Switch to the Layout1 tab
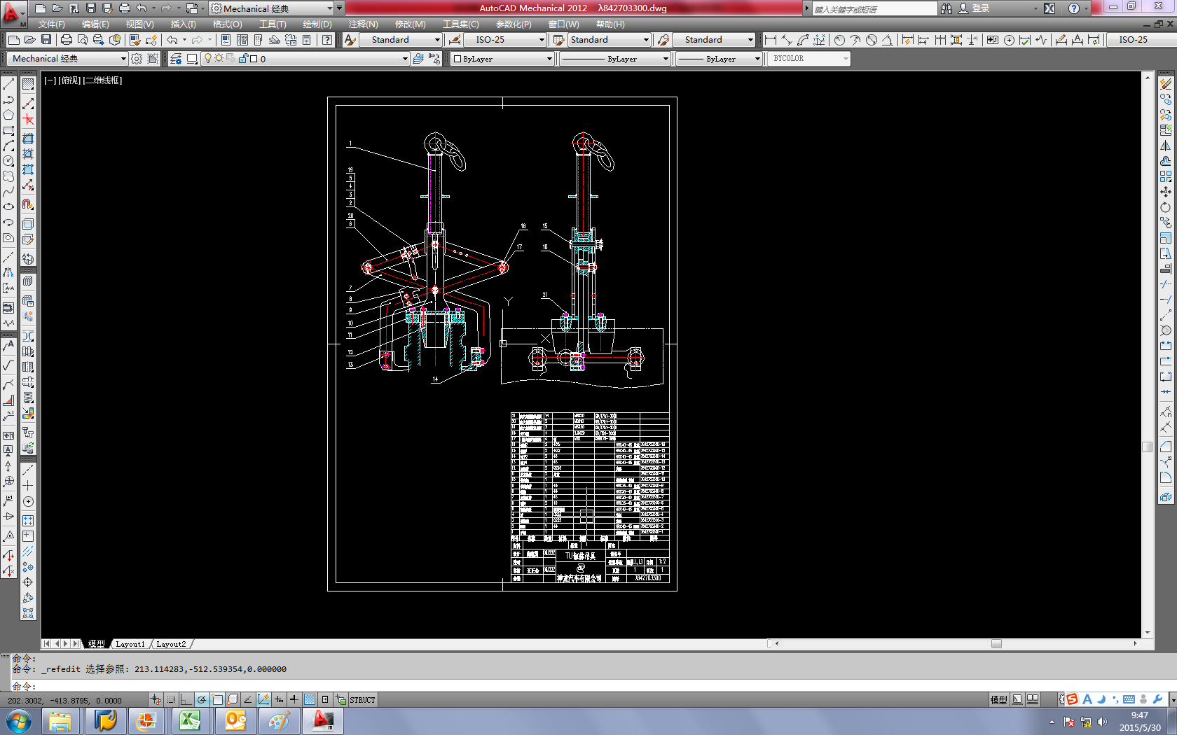Screen dimensions: 1177x735 click(130, 643)
